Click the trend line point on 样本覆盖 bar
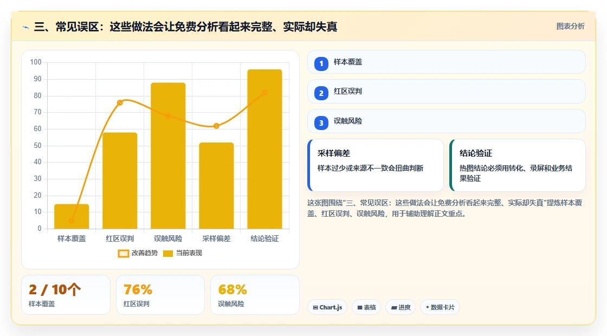Screen dimensions: 607x336 tap(72, 221)
